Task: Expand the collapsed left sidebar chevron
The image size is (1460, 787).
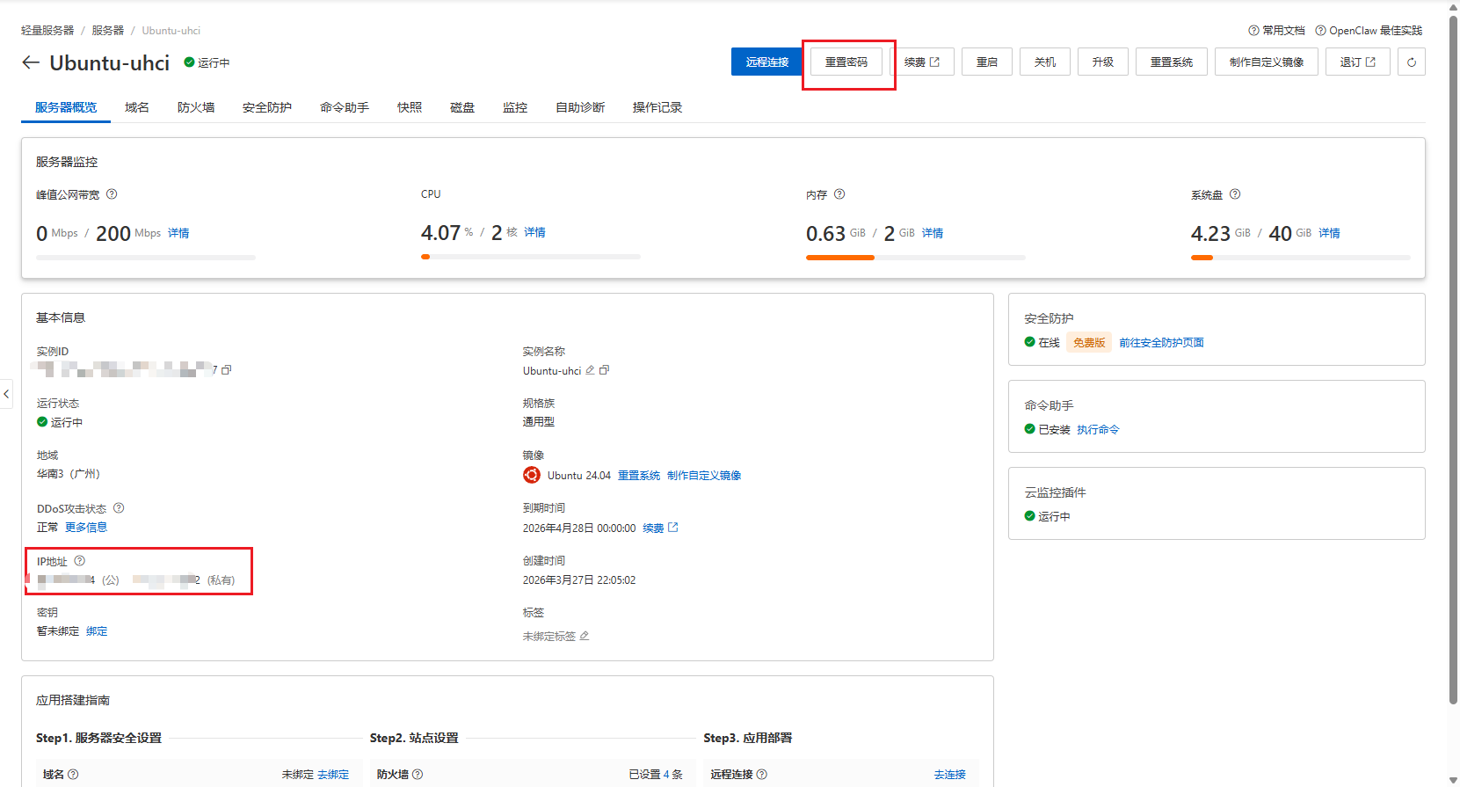Action: pos(7,394)
